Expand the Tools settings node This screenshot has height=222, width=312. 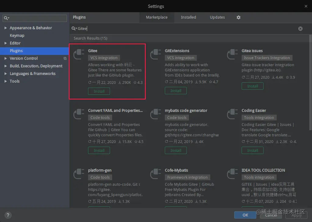point(5,81)
